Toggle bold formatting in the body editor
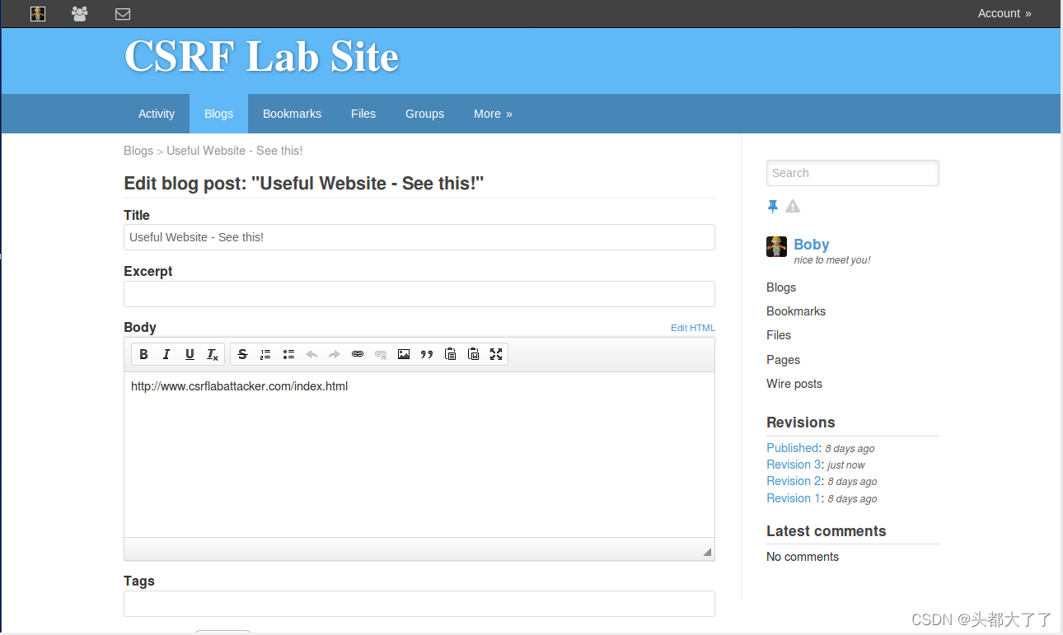The height and width of the screenshot is (635, 1063). [x=143, y=353]
